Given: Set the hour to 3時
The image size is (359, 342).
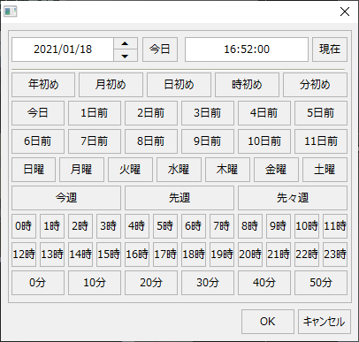Looking at the screenshot, I should (109, 226).
